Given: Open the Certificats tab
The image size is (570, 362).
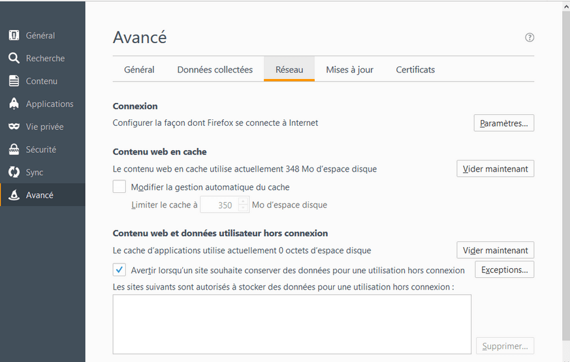Looking at the screenshot, I should tap(415, 69).
